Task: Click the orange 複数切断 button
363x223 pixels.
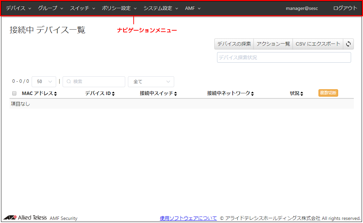Action: point(328,93)
